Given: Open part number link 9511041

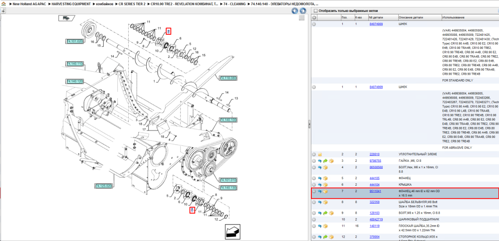Looking at the screenshot, I should [x=375, y=191].
